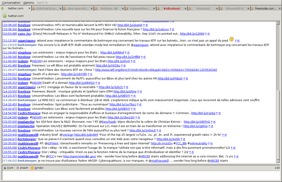This screenshot has width=282, height=182.
Task: Click the @Verisign mention link
Action: (68, 135)
